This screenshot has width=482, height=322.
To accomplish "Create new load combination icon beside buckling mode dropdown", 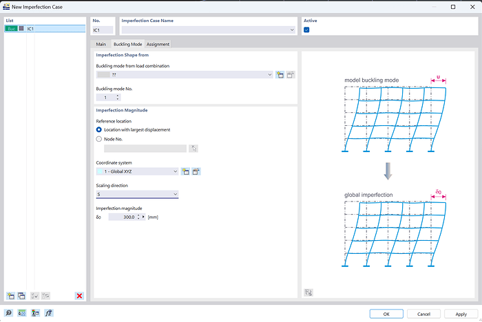I will (280, 75).
